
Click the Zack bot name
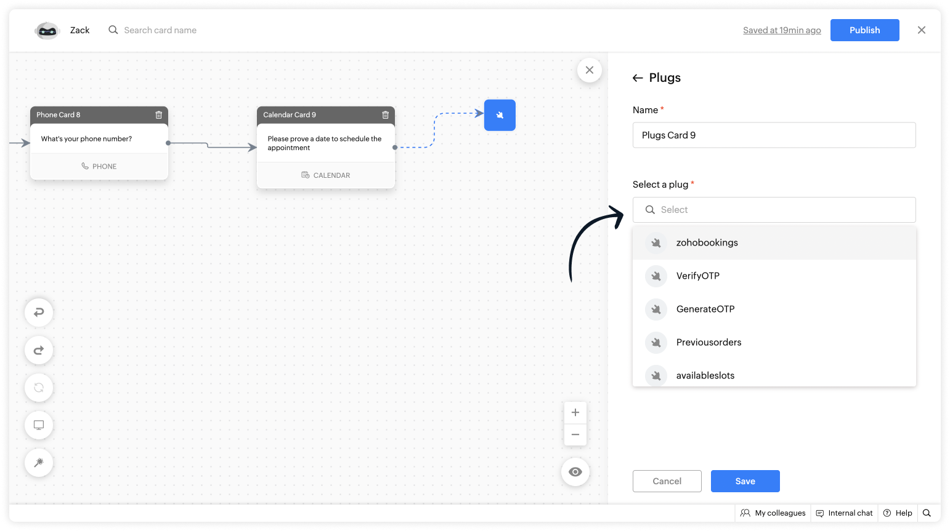pos(79,30)
